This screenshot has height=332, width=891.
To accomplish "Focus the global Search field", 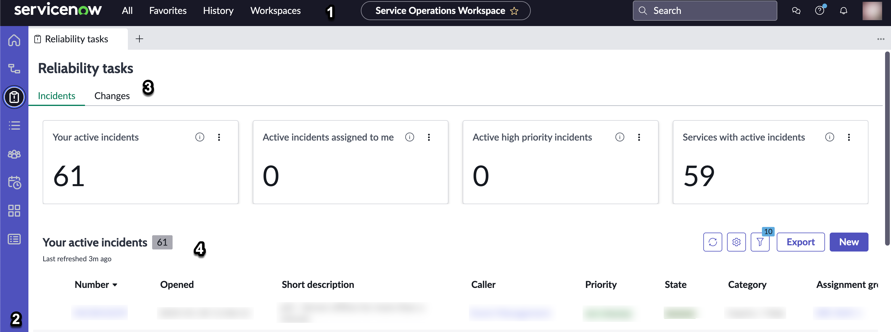I will click(705, 11).
